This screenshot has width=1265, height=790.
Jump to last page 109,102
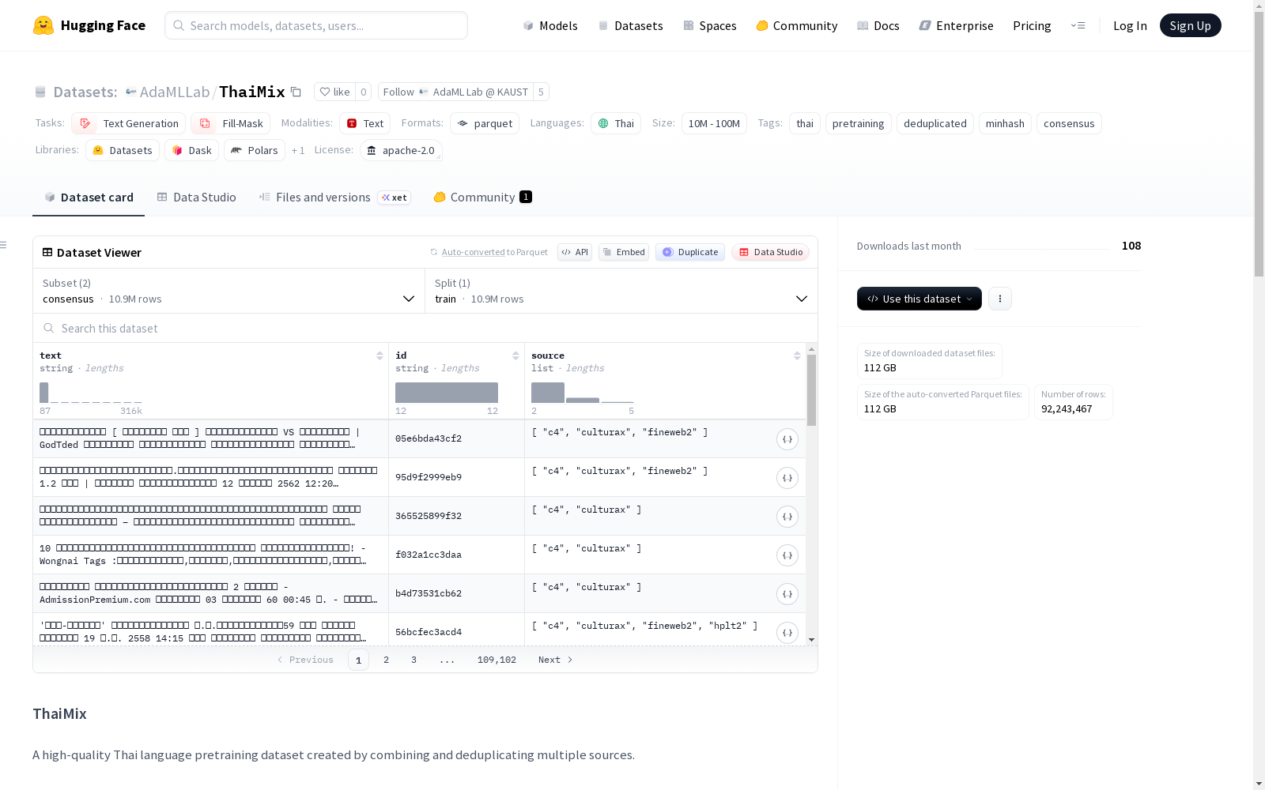click(497, 660)
